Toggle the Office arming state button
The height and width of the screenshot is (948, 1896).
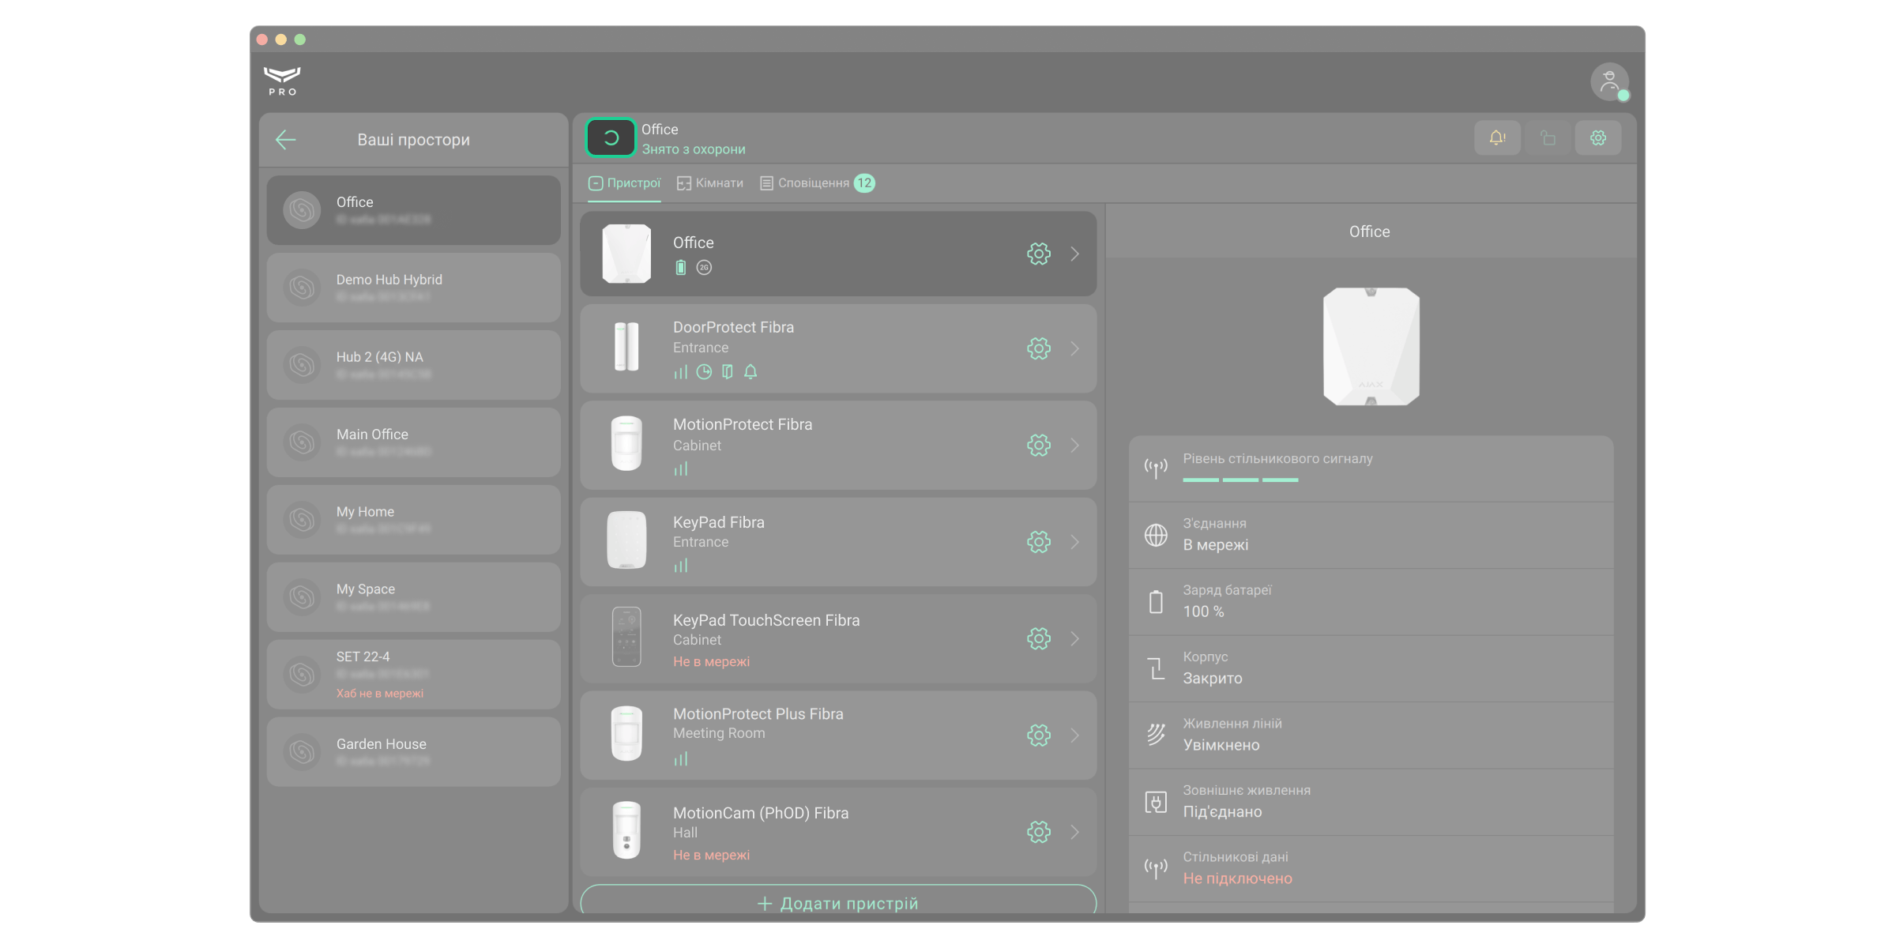click(x=611, y=138)
